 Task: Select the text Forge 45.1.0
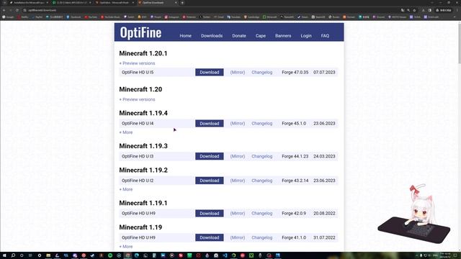click(294, 123)
